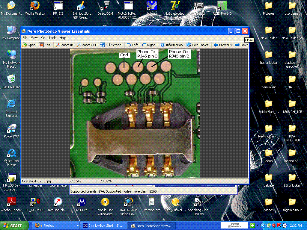
Task: Click the Zoom Out tool
Action: (86, 45)
